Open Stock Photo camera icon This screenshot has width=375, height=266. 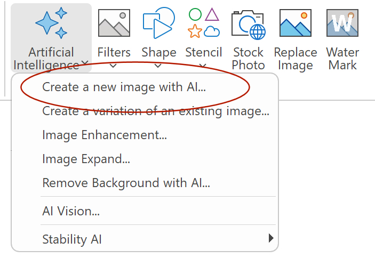(x=249, y=25)
